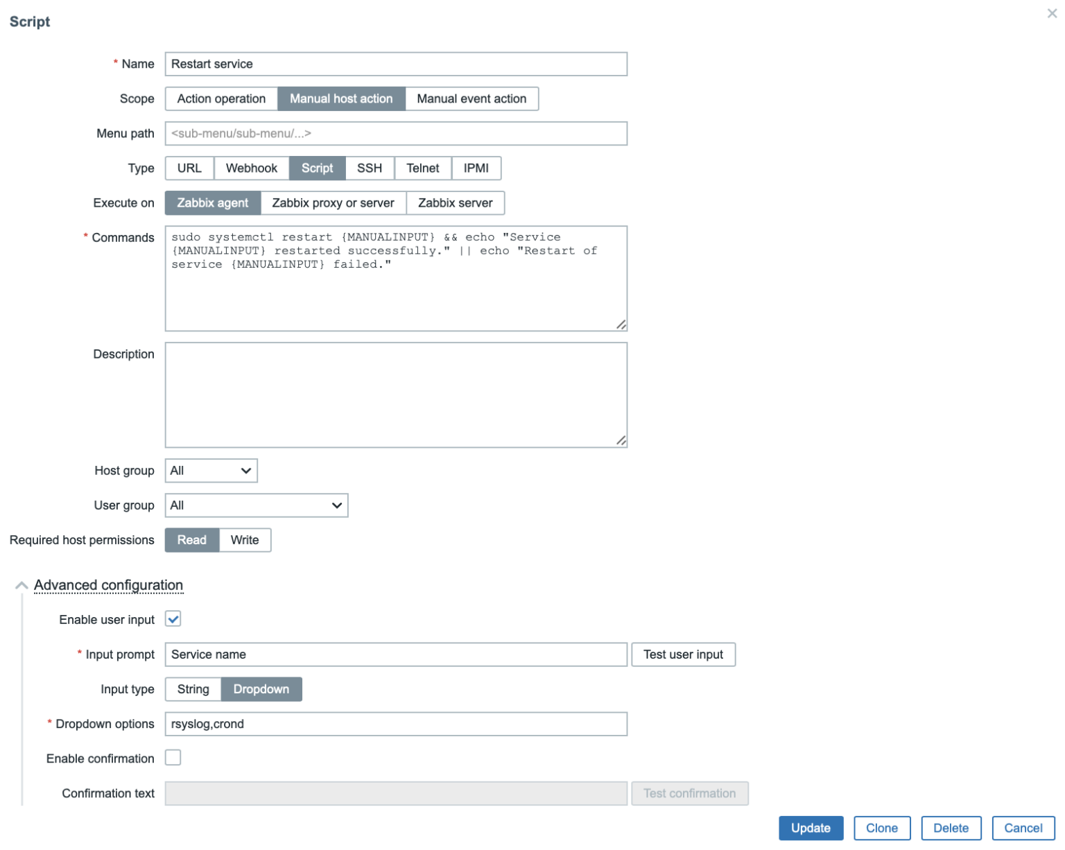The image size is (1065, 850).
Task: Set script type to SSH
Action: [369, 168]
